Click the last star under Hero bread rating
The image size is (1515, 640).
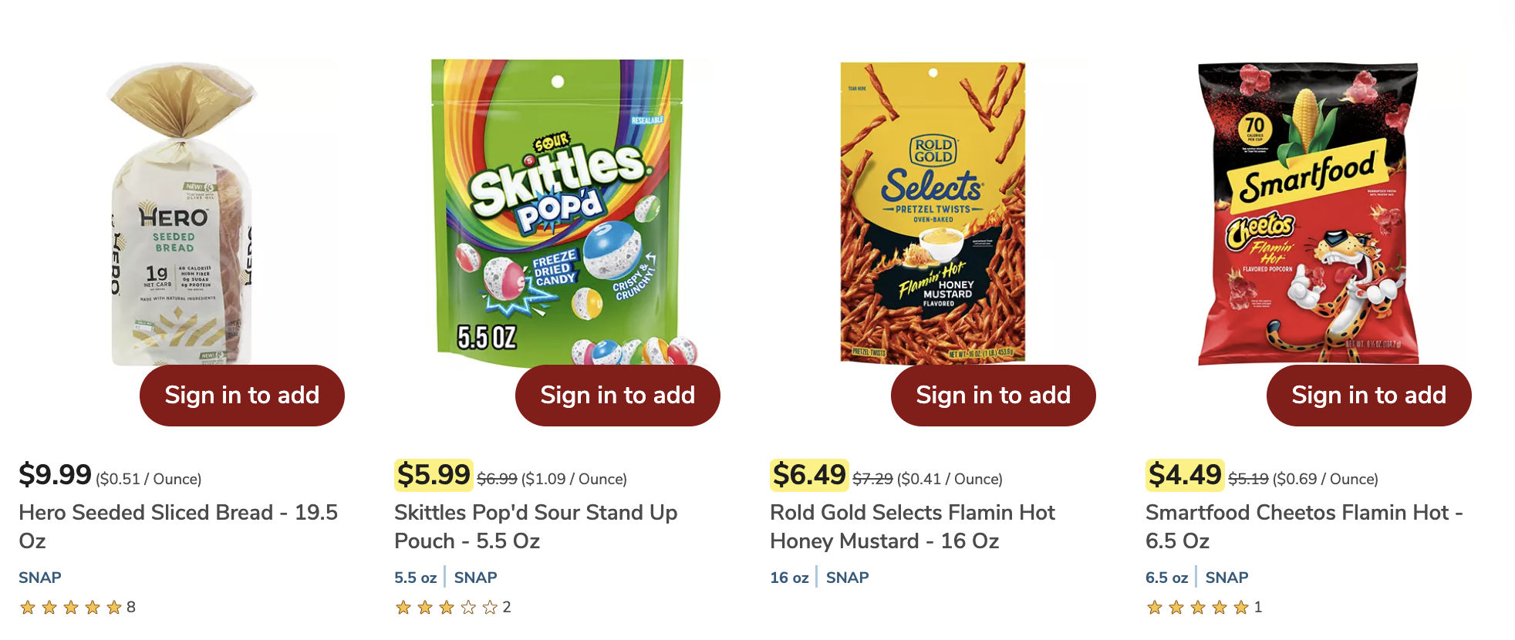point(112,608)
